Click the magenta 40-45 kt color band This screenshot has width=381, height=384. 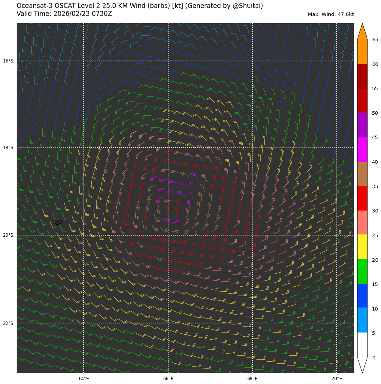[362, 150]
